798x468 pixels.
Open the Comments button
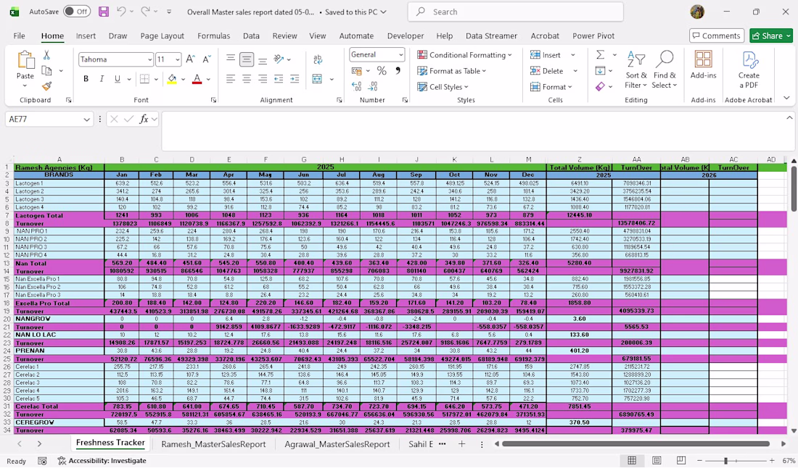tap(717, 35)
